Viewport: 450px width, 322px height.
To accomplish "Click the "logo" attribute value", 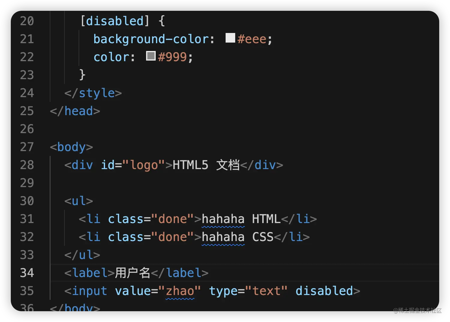I will [x=144, y=165].
